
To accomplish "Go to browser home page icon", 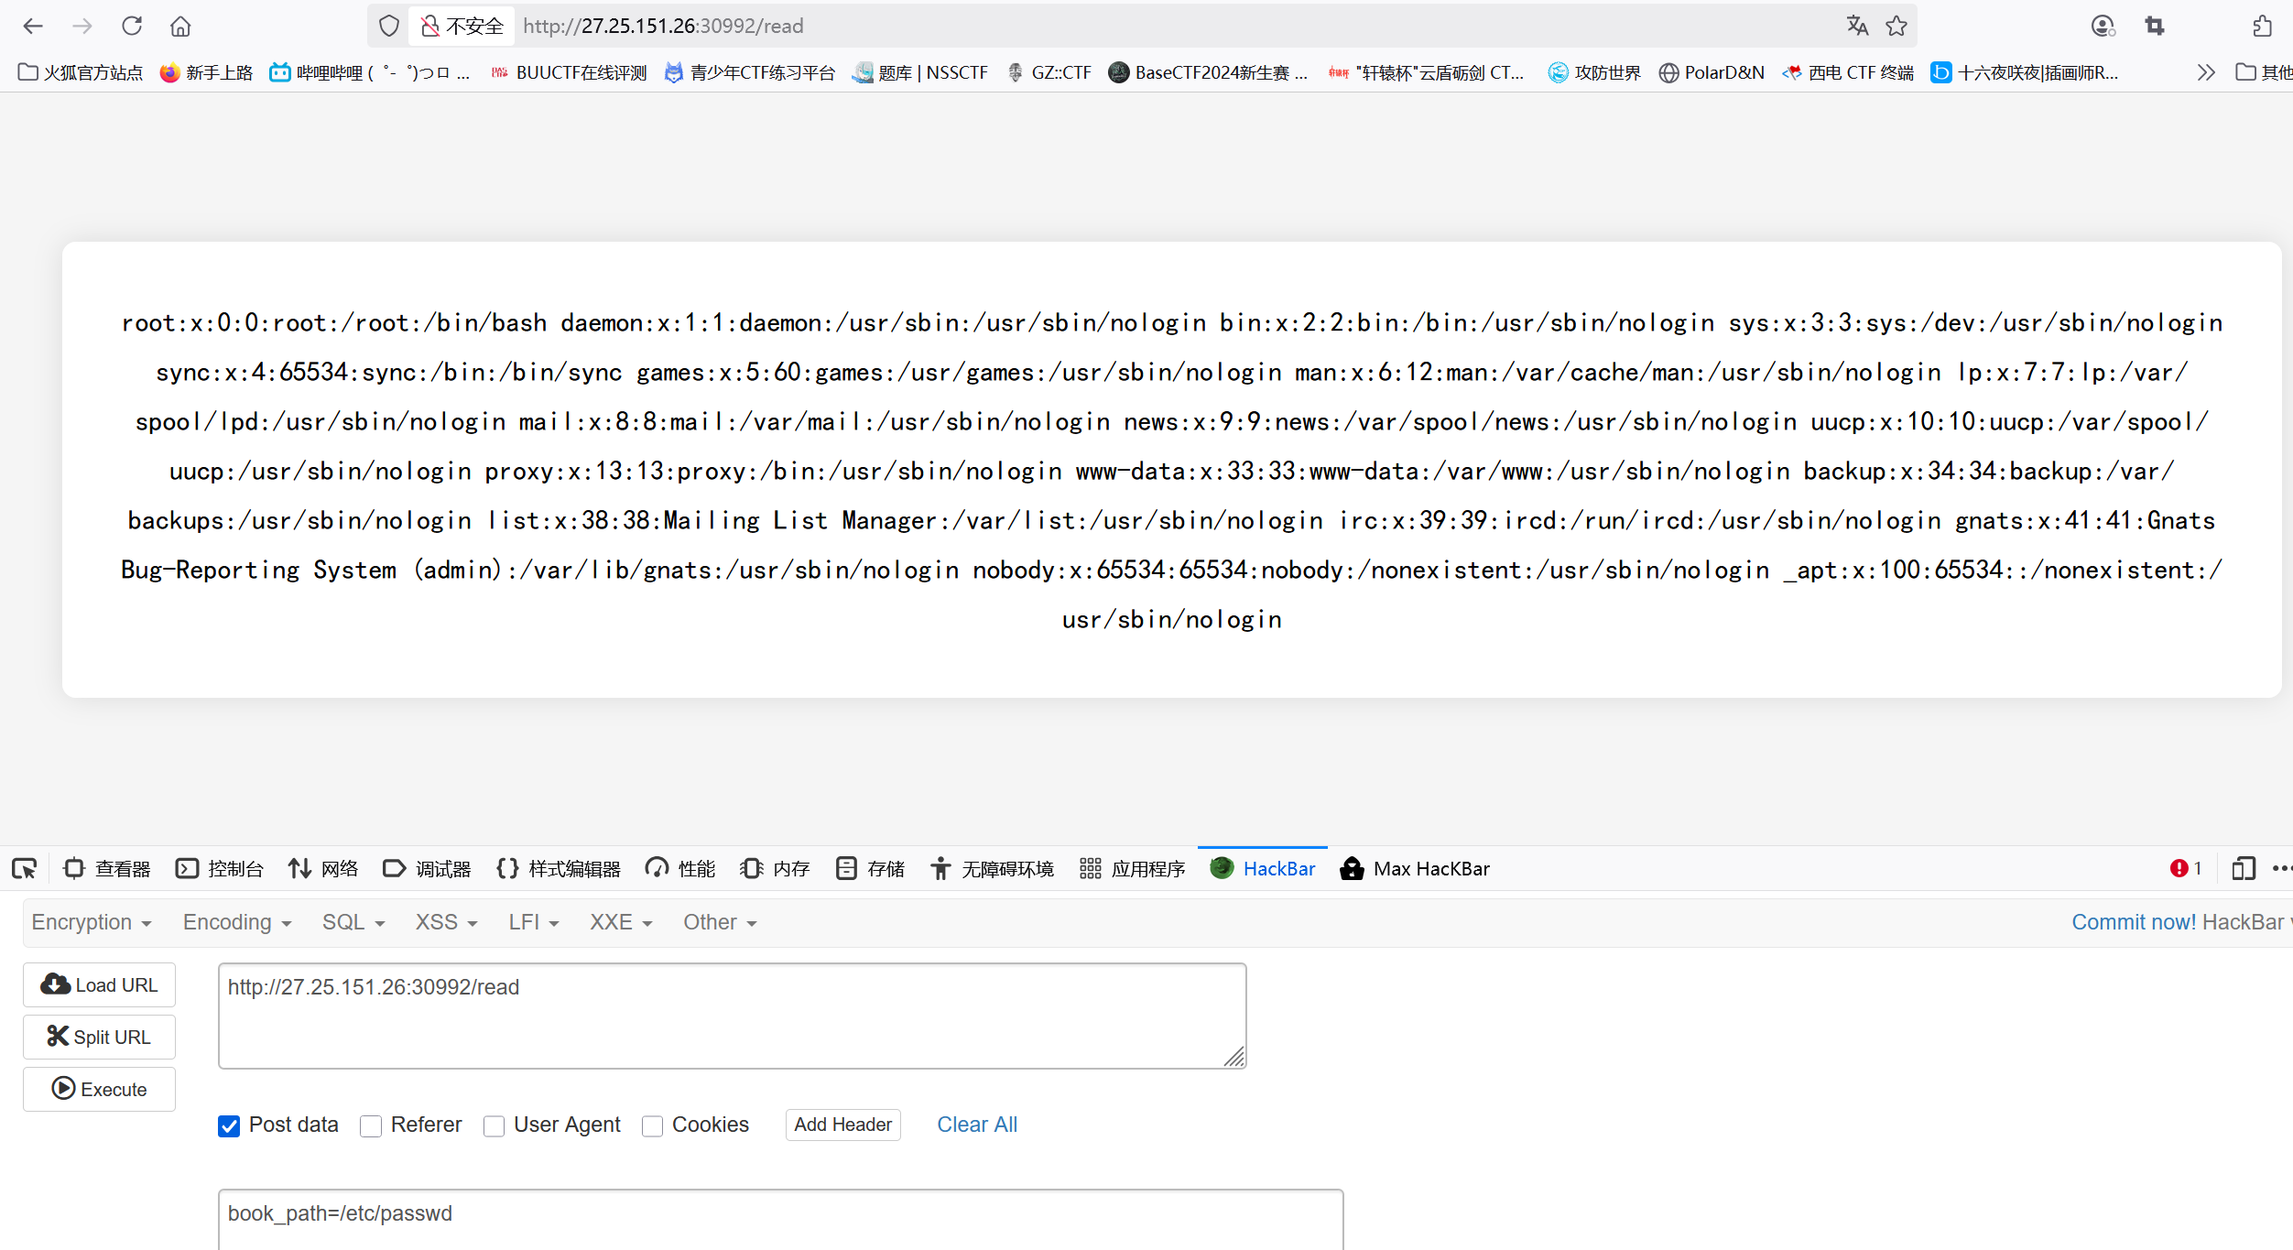I will [180, 26].
